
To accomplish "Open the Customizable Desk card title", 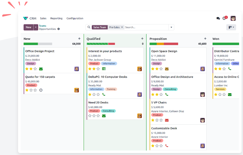I will [164, 128].
